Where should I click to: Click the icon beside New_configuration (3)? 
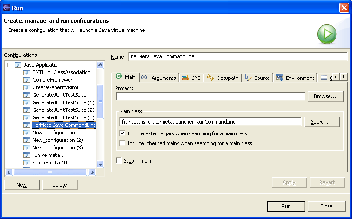[27, 148]
